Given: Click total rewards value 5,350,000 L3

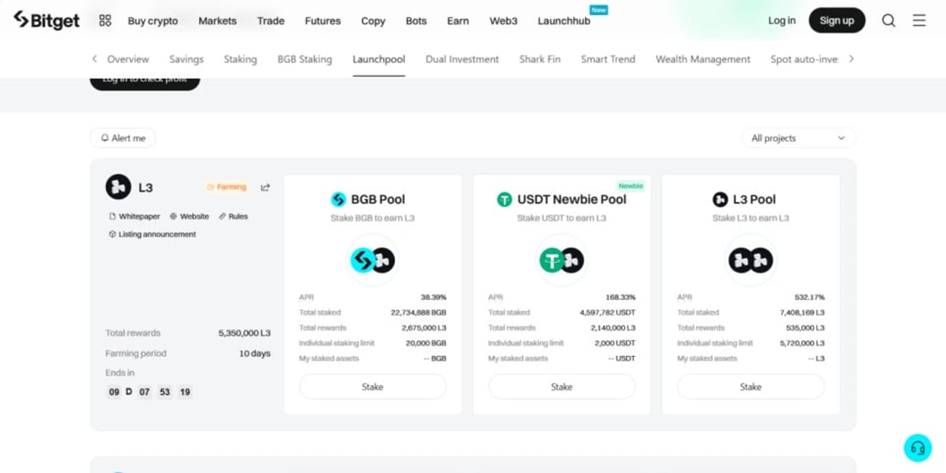Looking at the screenshot, I should pyautogui.click(x=244, y=333).
